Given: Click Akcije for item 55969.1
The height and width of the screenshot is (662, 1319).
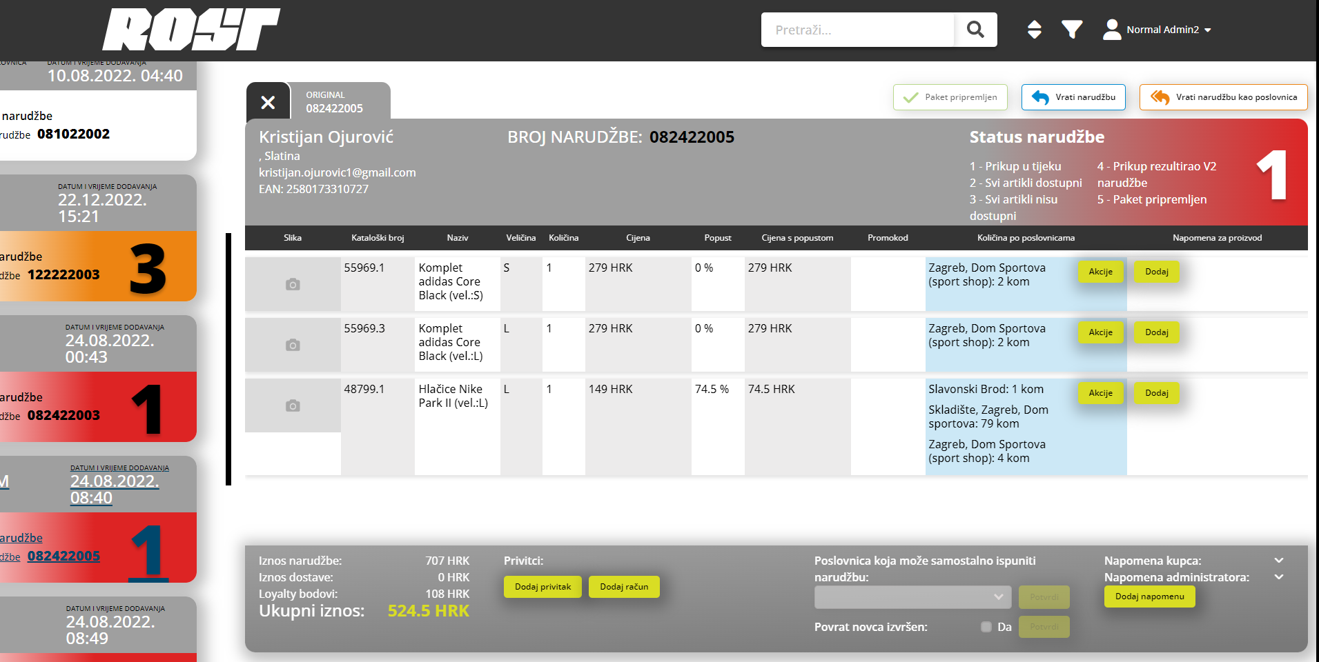Looking at the screenshot, I should (x=1101, y=272).
